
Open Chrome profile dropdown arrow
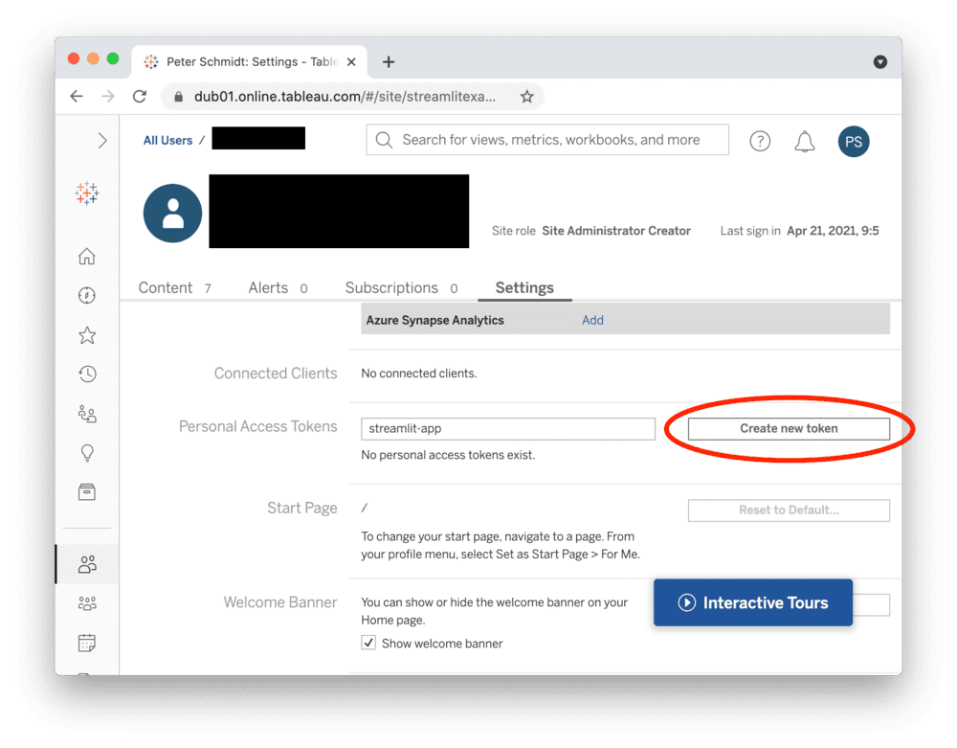click(x=879, y=62)
